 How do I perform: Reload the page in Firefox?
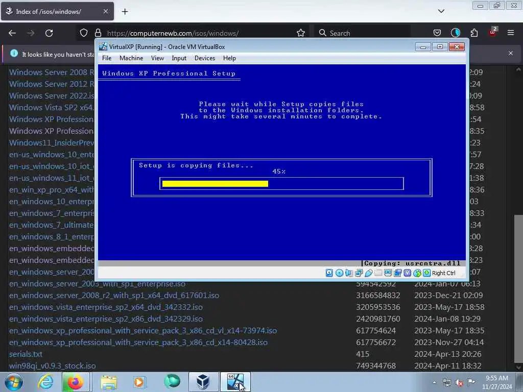pyautogui.click(x=49, y=33)
